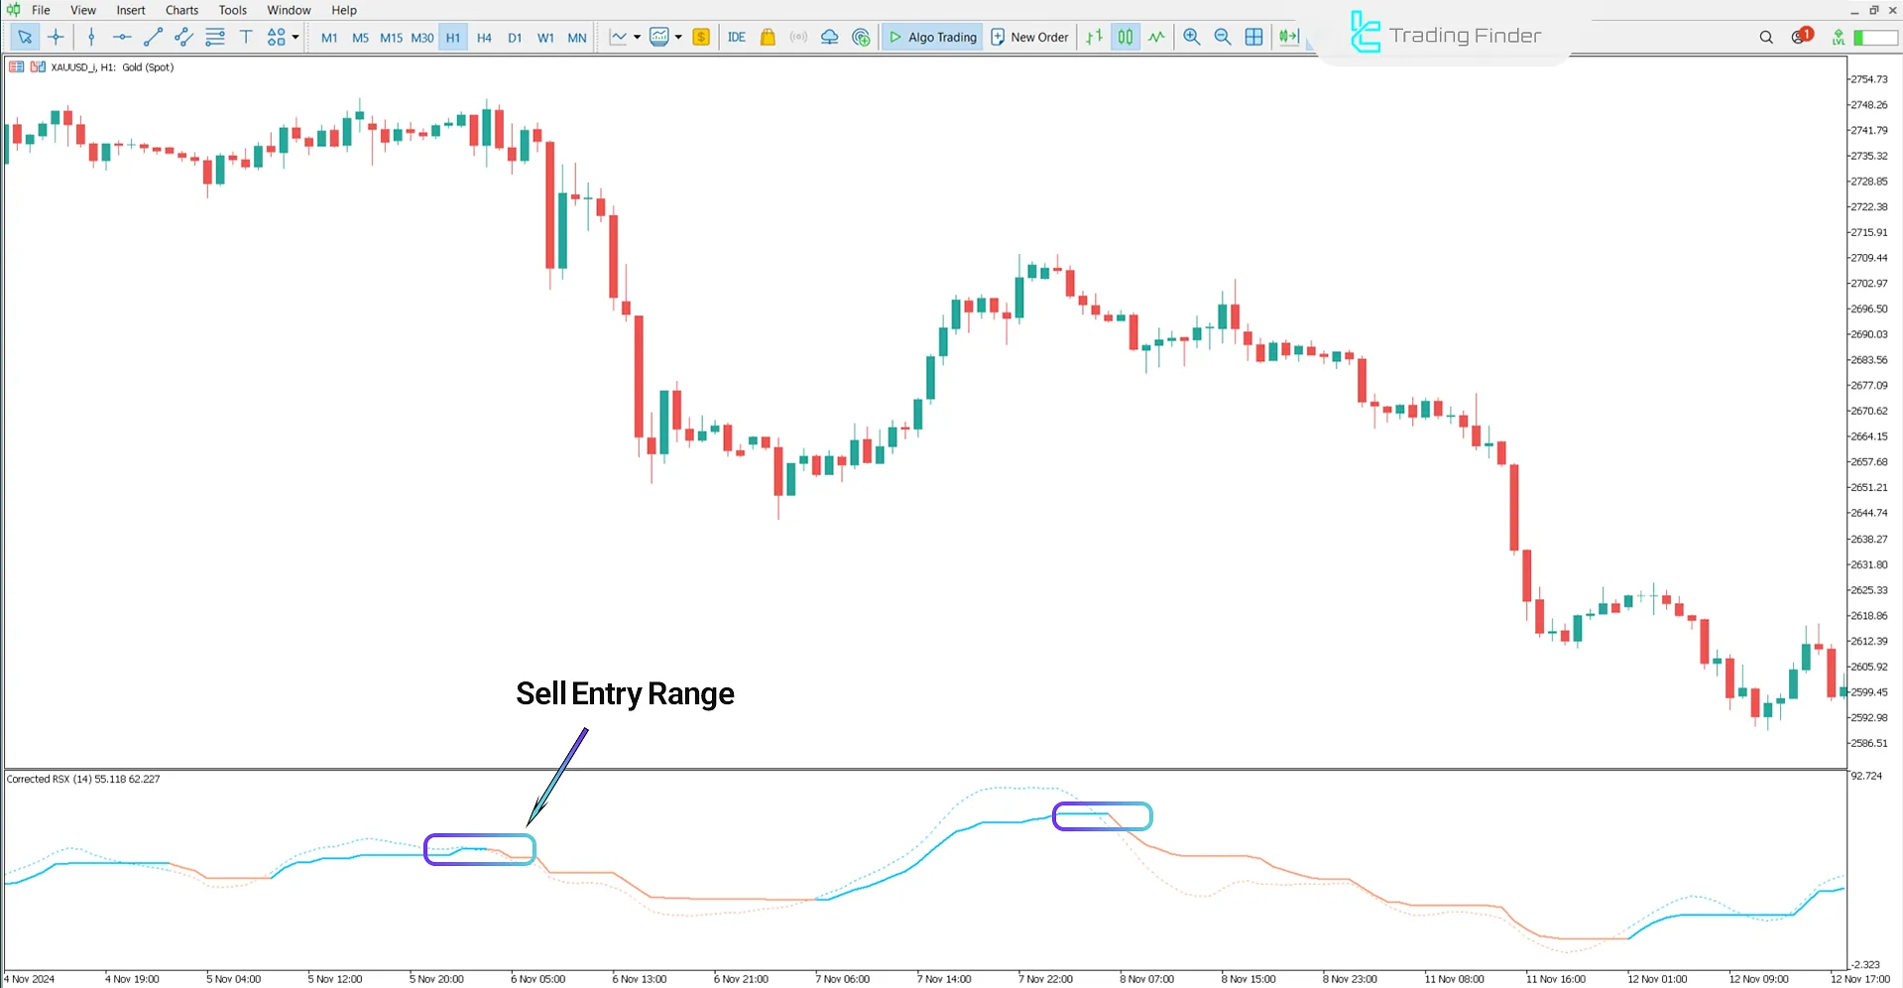
Task: Click the New Order button
Action: 1029,37
